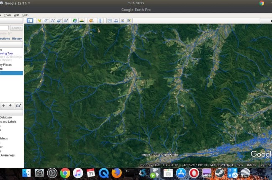Click the elev 366 m readout
The width and height of the screenshot is (272, 180).
[246, 165]
